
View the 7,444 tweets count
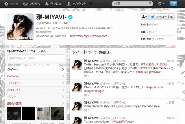(x=150, y=25)
